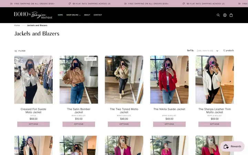This screenshot has height=155, width=248.
Task: Choose Options for Sherpa Leather Trim Jacket
Action: click(215, 124)
